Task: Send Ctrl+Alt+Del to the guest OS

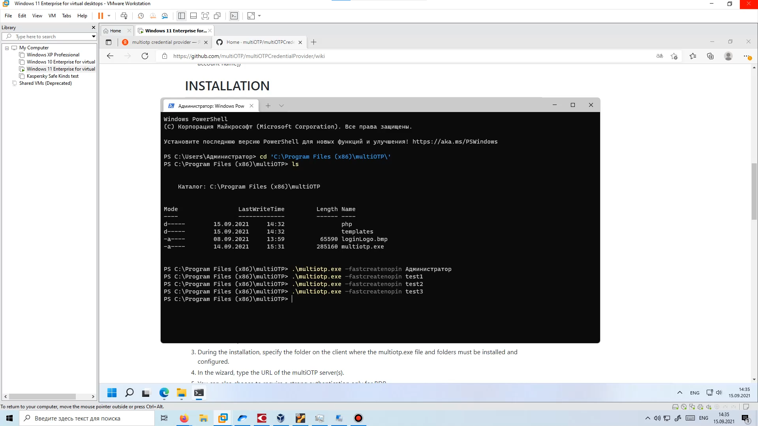Action: [124, 16]
